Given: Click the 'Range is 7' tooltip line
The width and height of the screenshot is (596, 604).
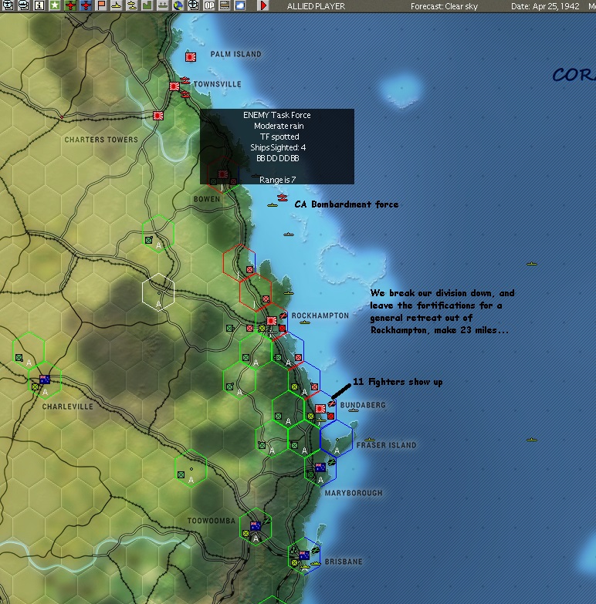Looking at the screenshot, I should [x=277, y=180].
